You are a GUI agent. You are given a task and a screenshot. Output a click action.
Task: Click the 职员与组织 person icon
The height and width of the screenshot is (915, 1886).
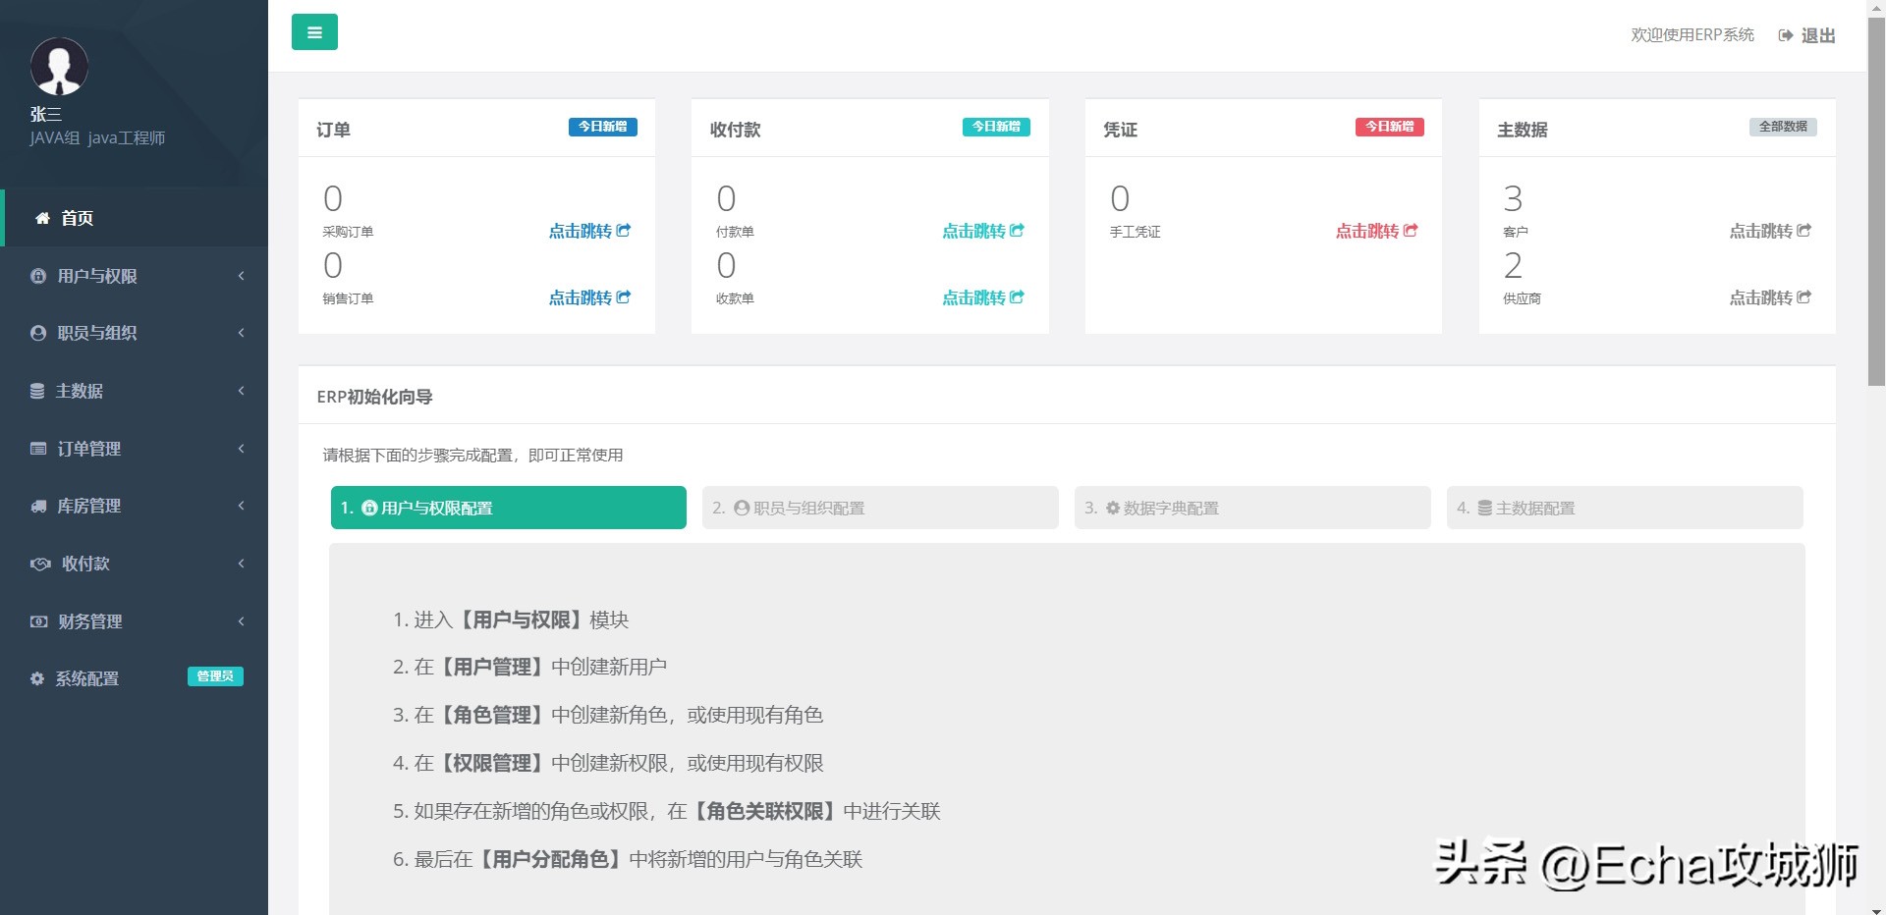(37, 333)
